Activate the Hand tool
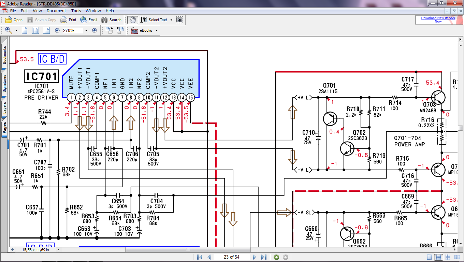Viewport: 464px width, 262px height. point(132,20)
